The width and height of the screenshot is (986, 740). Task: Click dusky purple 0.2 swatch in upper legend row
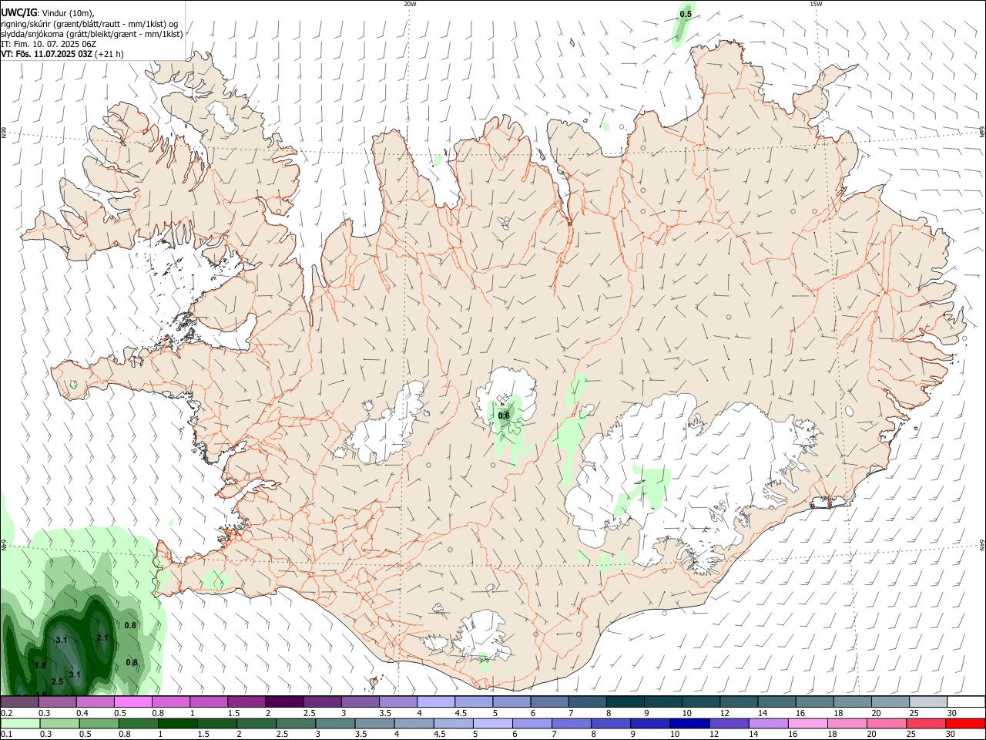click(19, 701)
